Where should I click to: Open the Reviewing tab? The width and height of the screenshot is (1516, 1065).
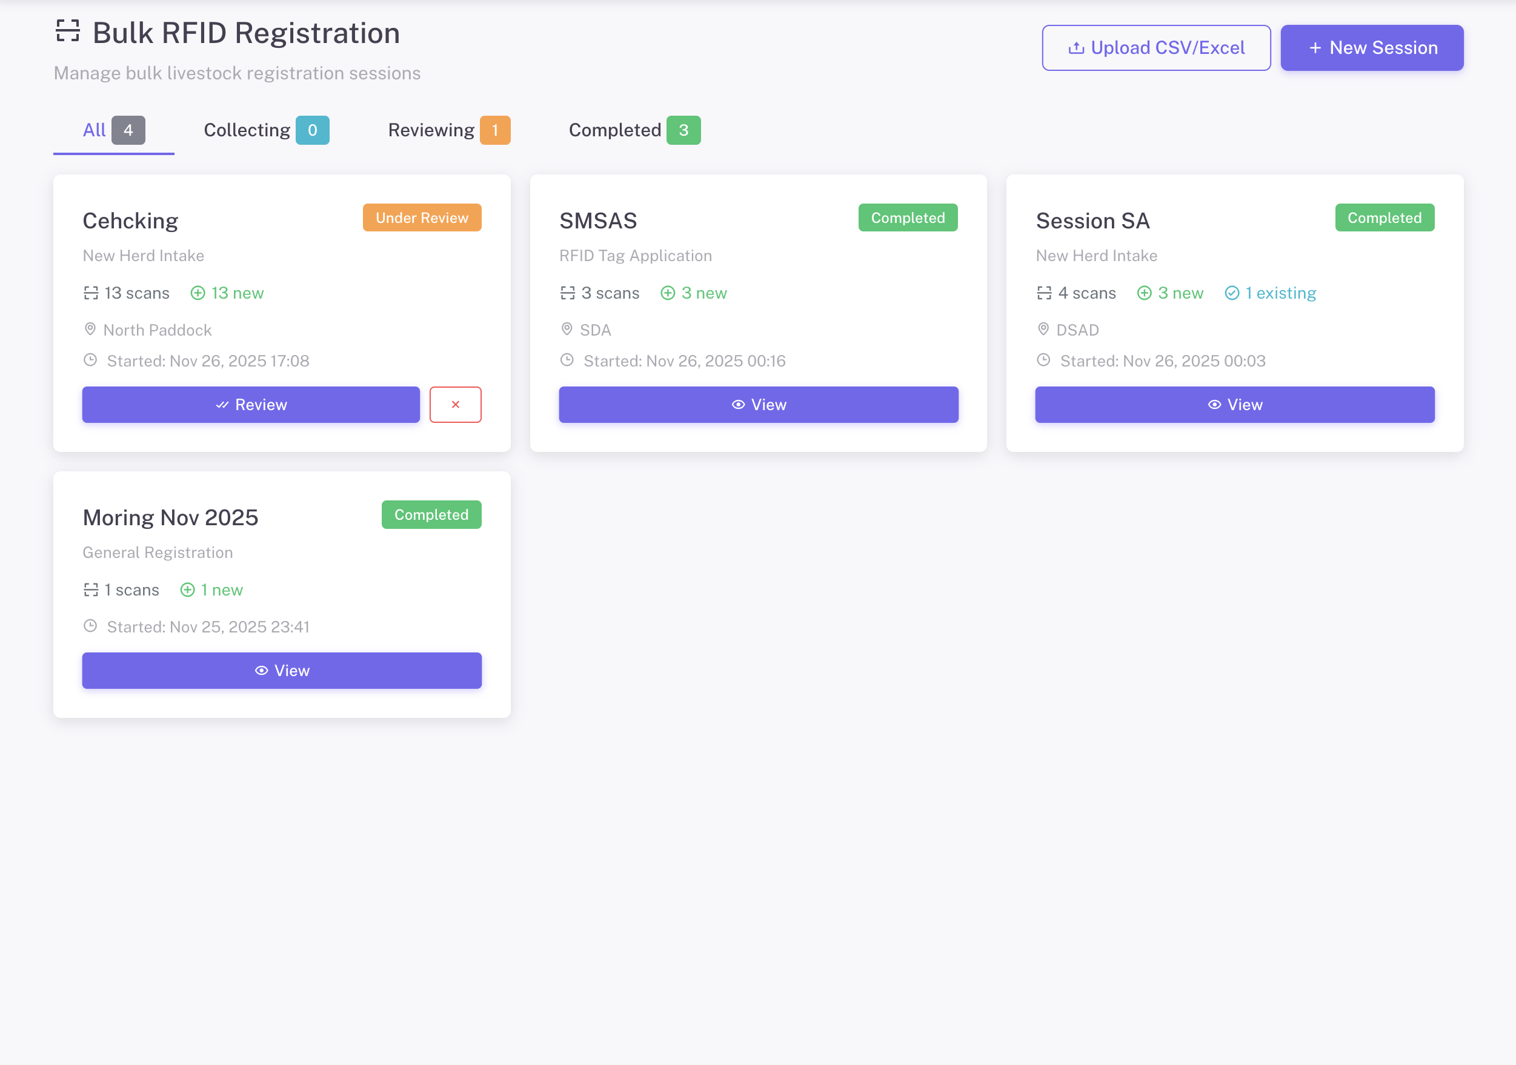(448, 130)
